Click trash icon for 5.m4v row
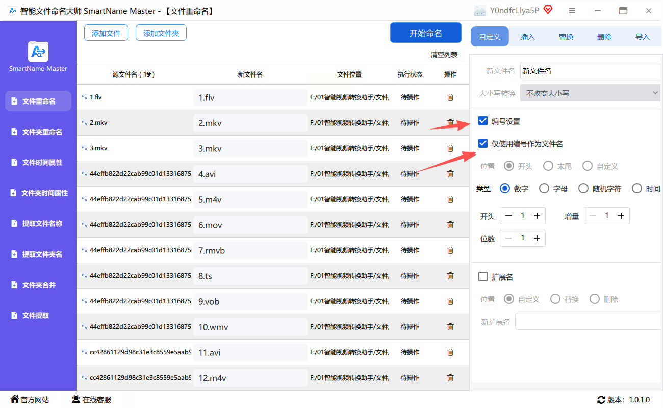 (450, 199)
